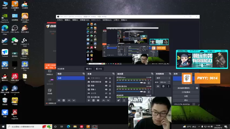Toggle lock on 视频采集设备 source
Screen dimensions: 230x129
(x=110, y=82)
